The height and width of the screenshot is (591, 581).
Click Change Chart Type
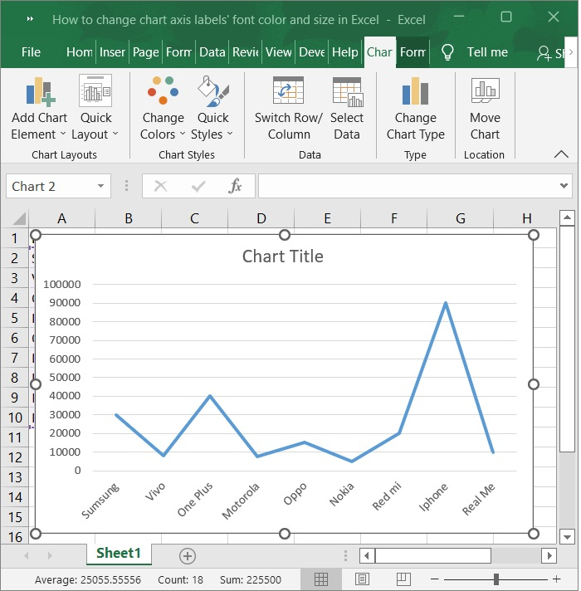pos(415,91)
